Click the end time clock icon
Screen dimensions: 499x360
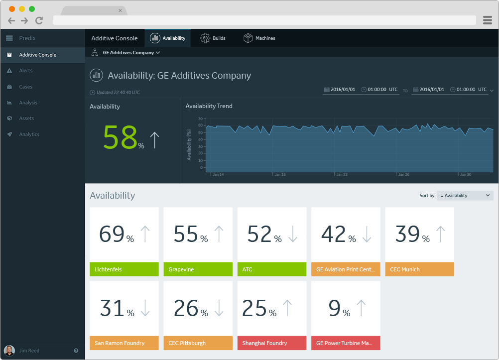(453, 90)
